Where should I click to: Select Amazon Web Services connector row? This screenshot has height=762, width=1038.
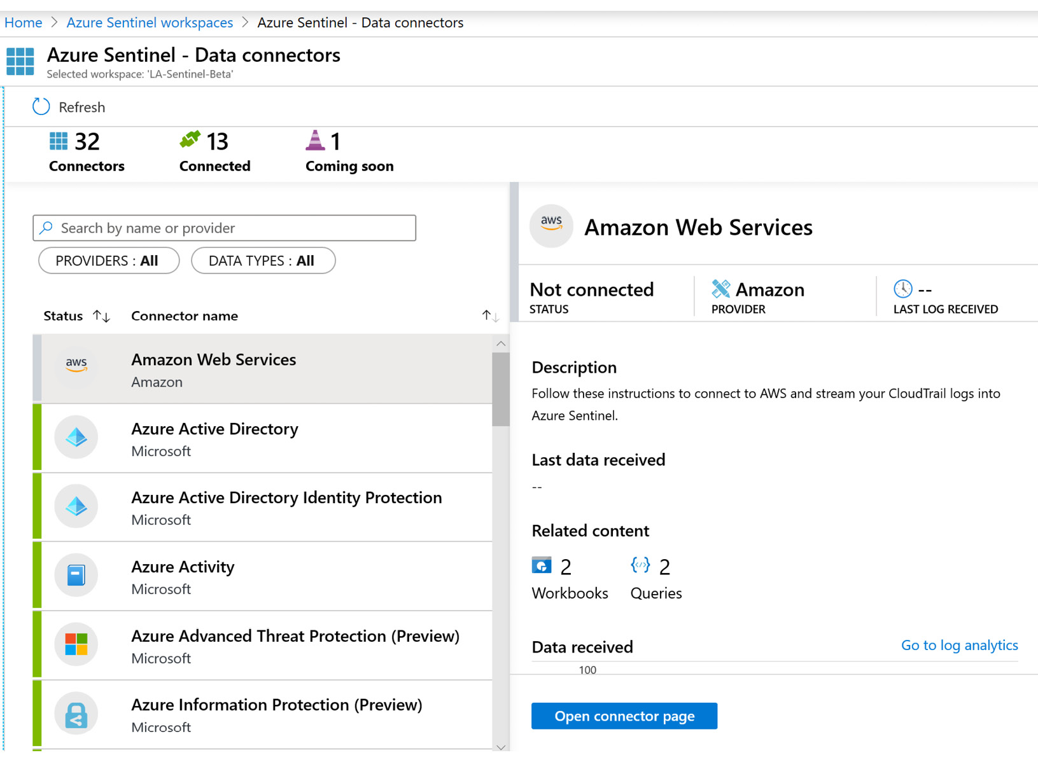tap(262, 369)
